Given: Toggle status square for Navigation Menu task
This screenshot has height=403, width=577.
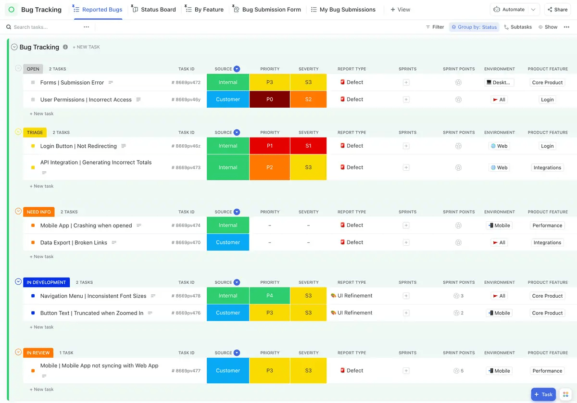Looking at the screenshot, I should 33,296.
